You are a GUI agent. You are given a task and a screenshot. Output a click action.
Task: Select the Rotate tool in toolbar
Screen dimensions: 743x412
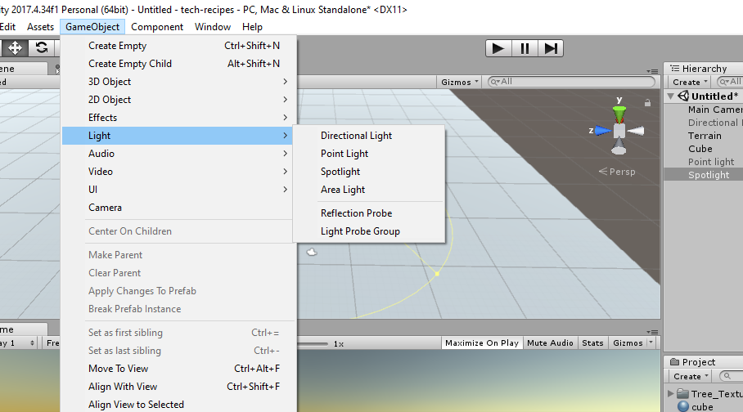pyautogui.click(x=42, y=48)
